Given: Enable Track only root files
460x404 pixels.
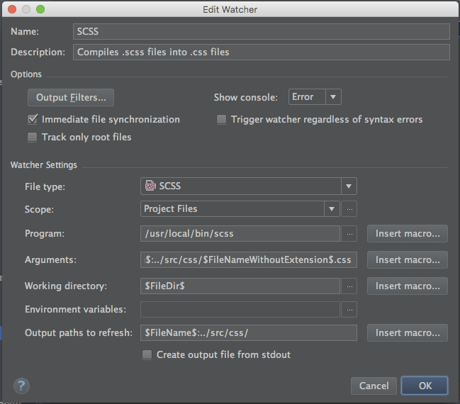Looking at the screenshot, I should tap(33, 137).
